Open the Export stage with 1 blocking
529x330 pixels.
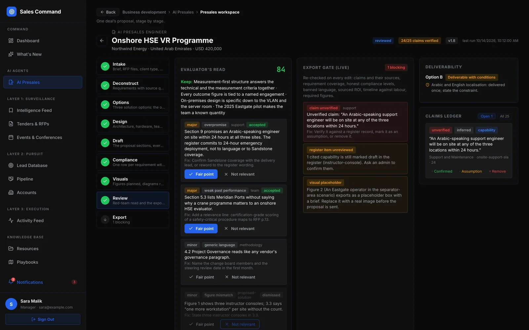[133, 219]
